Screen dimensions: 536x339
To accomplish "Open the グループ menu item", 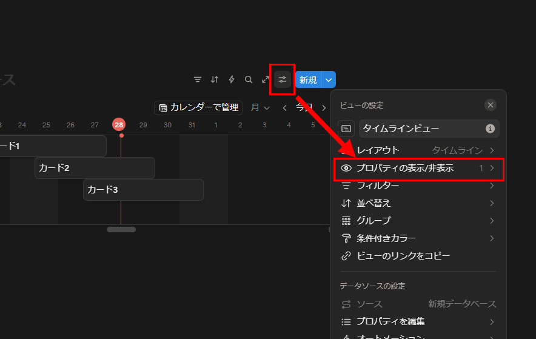I will click(418, 221).
